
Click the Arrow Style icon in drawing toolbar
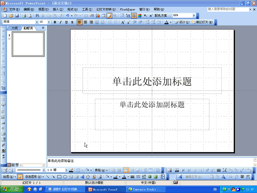[144, 177]
